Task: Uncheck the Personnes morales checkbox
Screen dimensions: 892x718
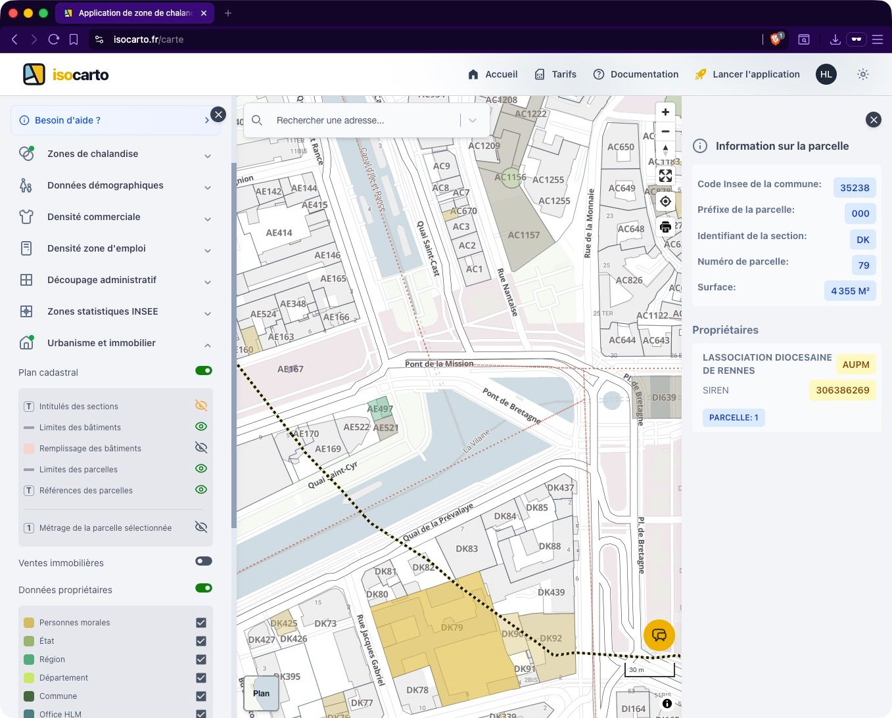Action: (x=201, y=623)
